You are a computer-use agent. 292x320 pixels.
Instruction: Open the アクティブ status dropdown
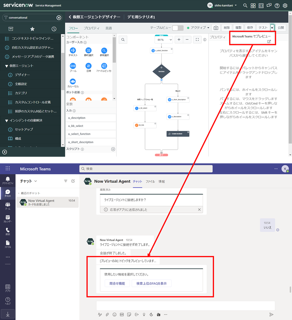pyautogui.click(x=198, y=28)
